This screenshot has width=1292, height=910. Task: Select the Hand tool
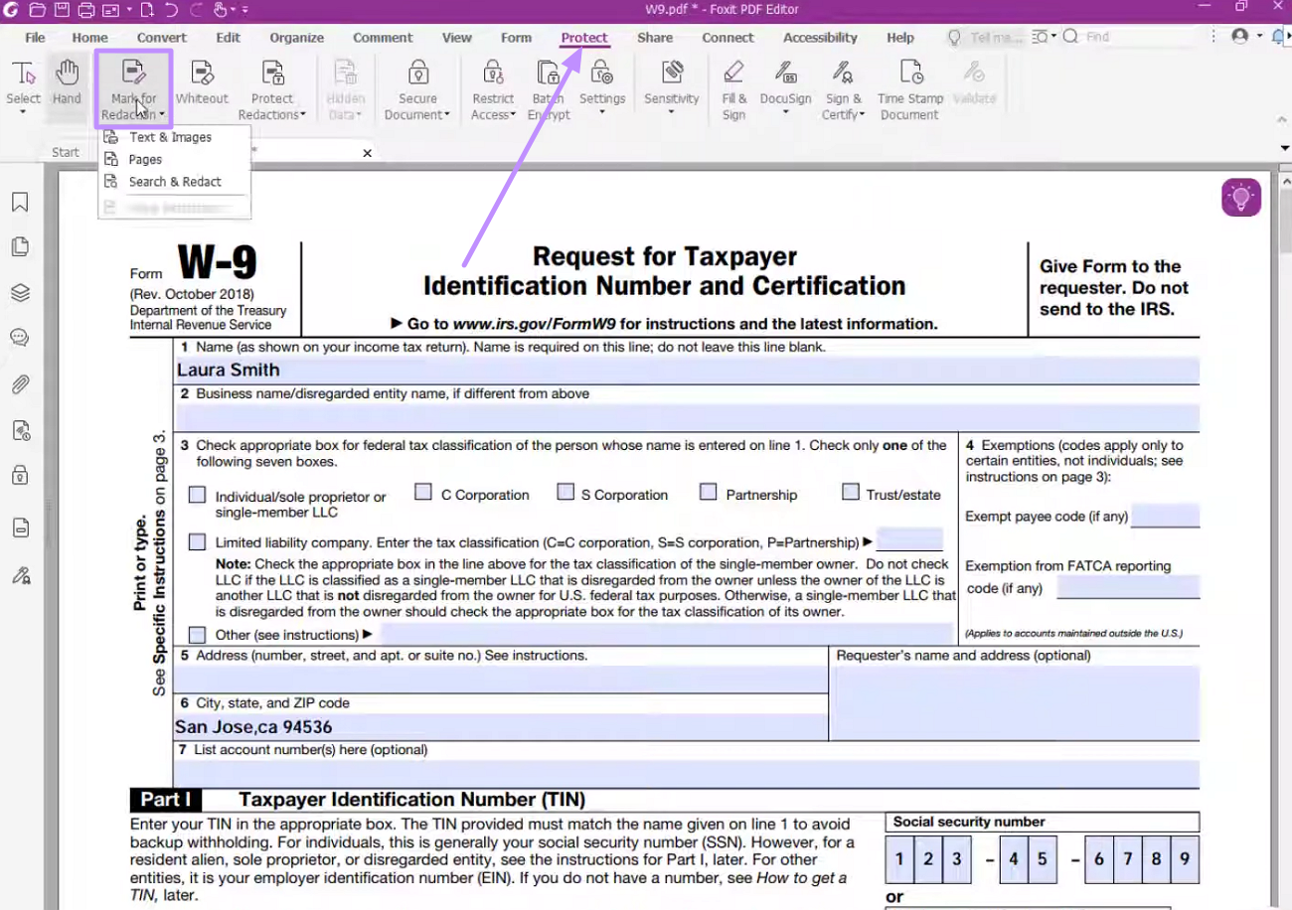(66, 84)
